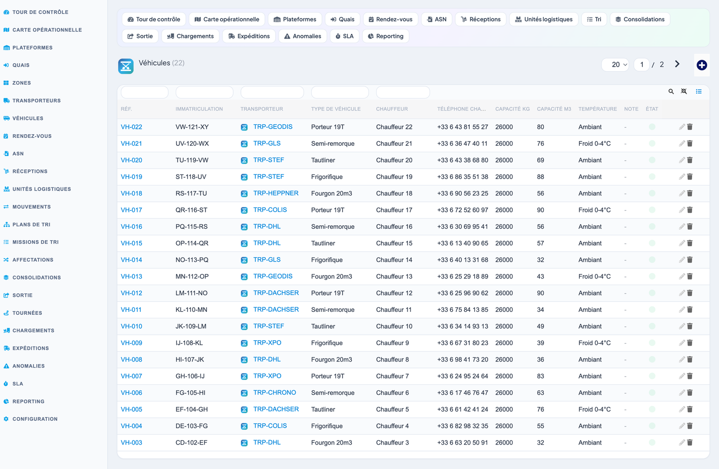Open the VH-018 vehicle link
The width and height of the screenshot is (719, 469).
(131, 193)
